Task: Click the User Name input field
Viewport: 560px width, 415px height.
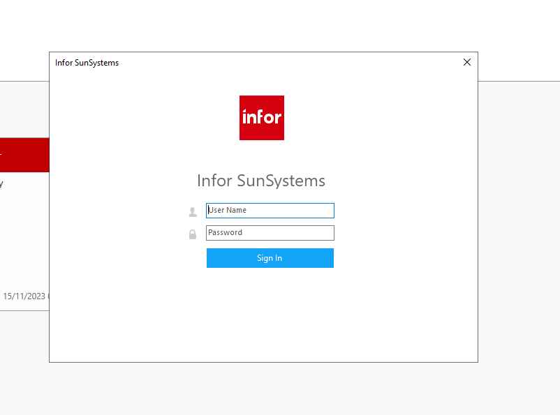Action: click(x=270, y=211)
